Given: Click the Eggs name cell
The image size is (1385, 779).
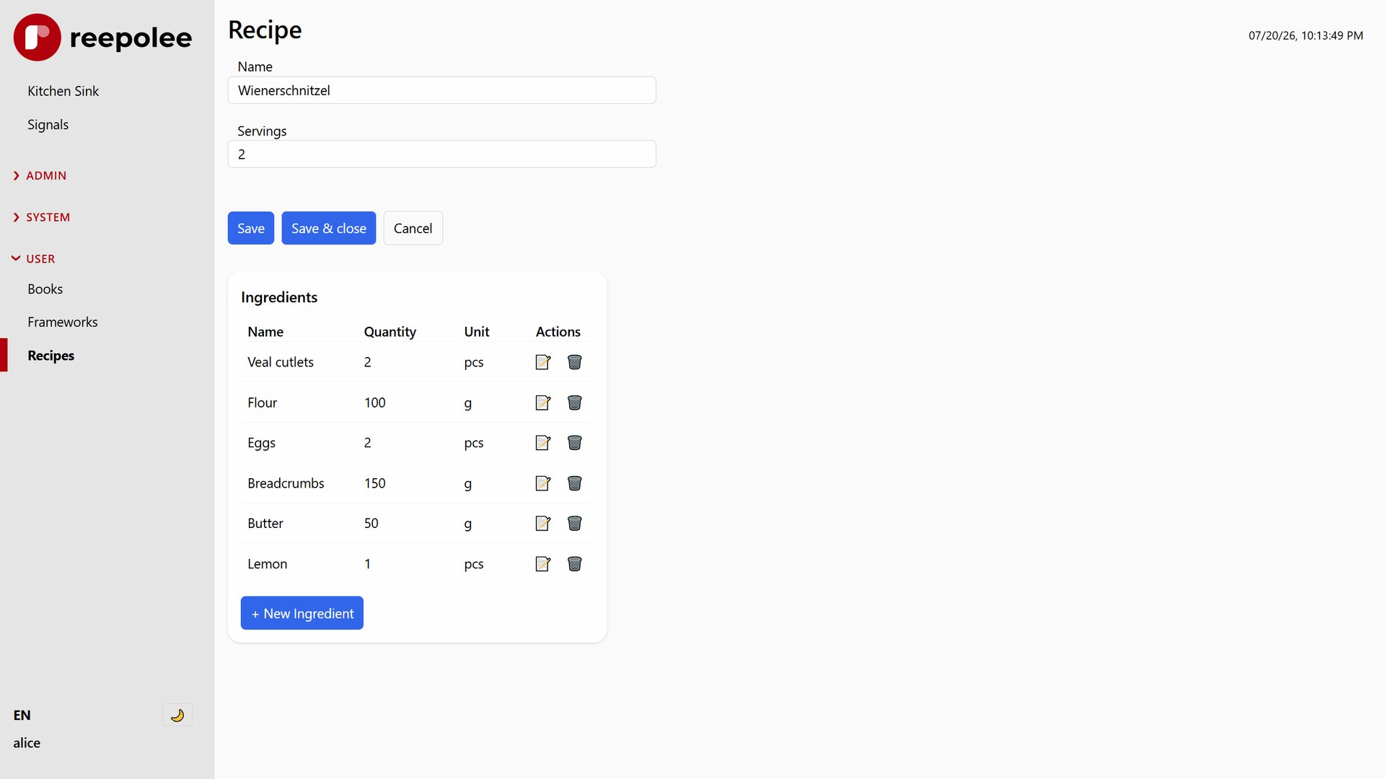Looking at the screenshot, I should (x=262, y=443).
